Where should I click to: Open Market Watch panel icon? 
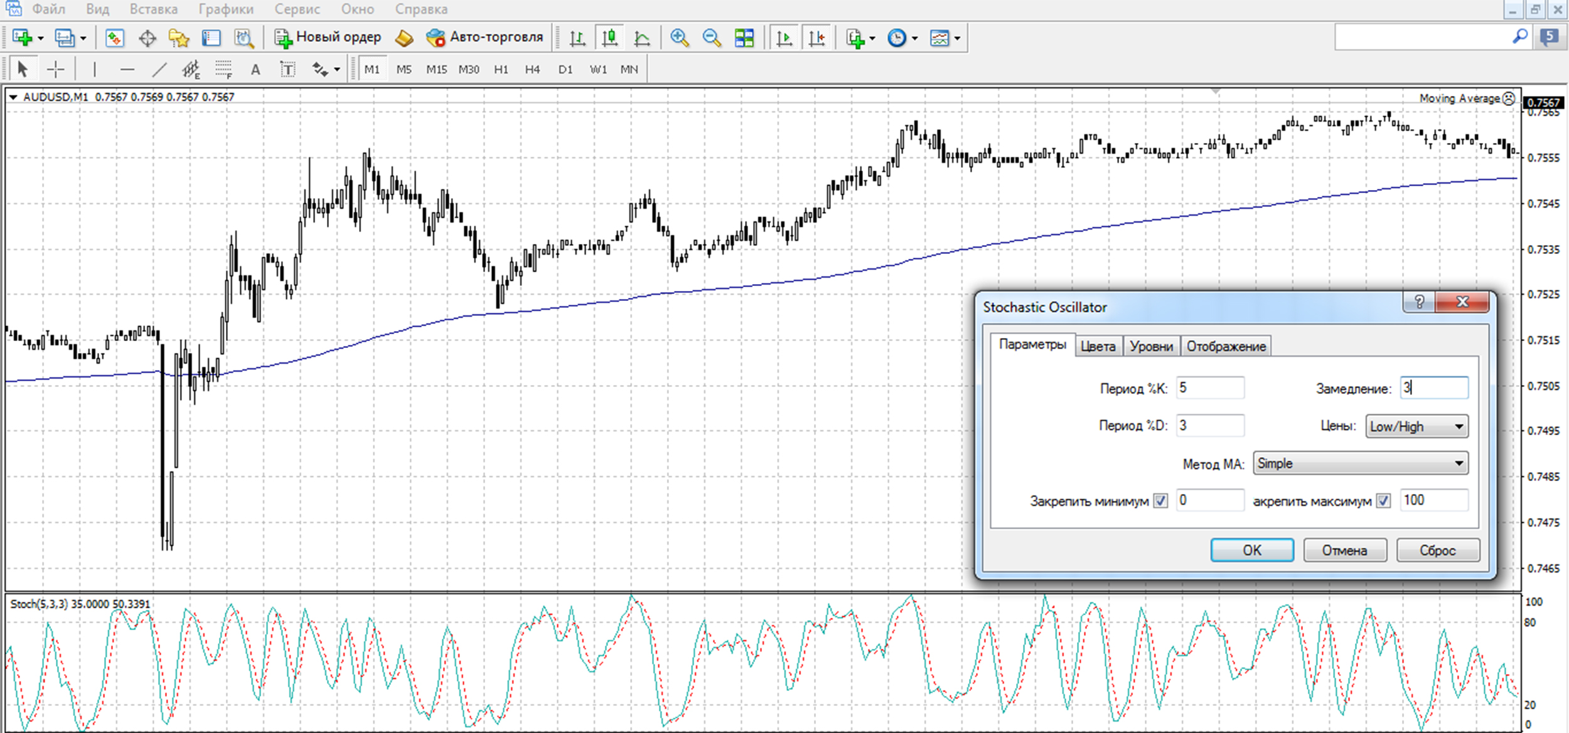(x=114, y=38)
